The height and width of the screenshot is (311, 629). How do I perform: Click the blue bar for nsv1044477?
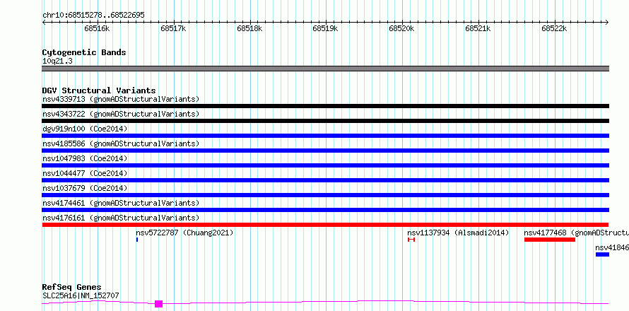point(325,180)
